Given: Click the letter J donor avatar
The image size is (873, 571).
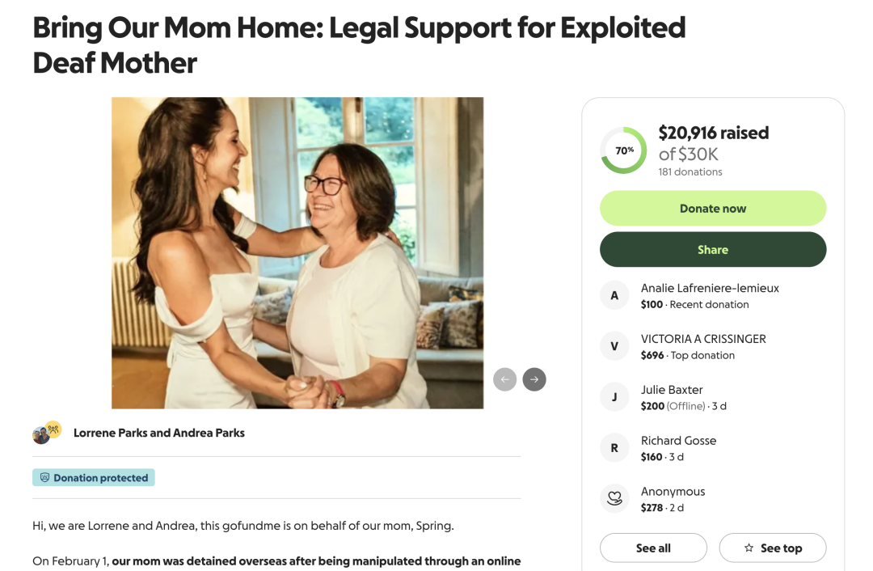Looking at the screenshot, I should [614, 397].
